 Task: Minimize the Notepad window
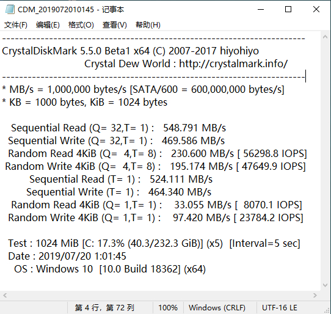tap(261, 9)
